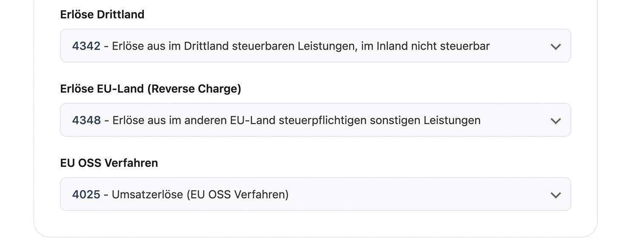Image resolution: width=630 pixels, height=249 pixels.
Task: Click the chevron arrow in the EU OSS Verfahren field
Action: pos(556,195)
